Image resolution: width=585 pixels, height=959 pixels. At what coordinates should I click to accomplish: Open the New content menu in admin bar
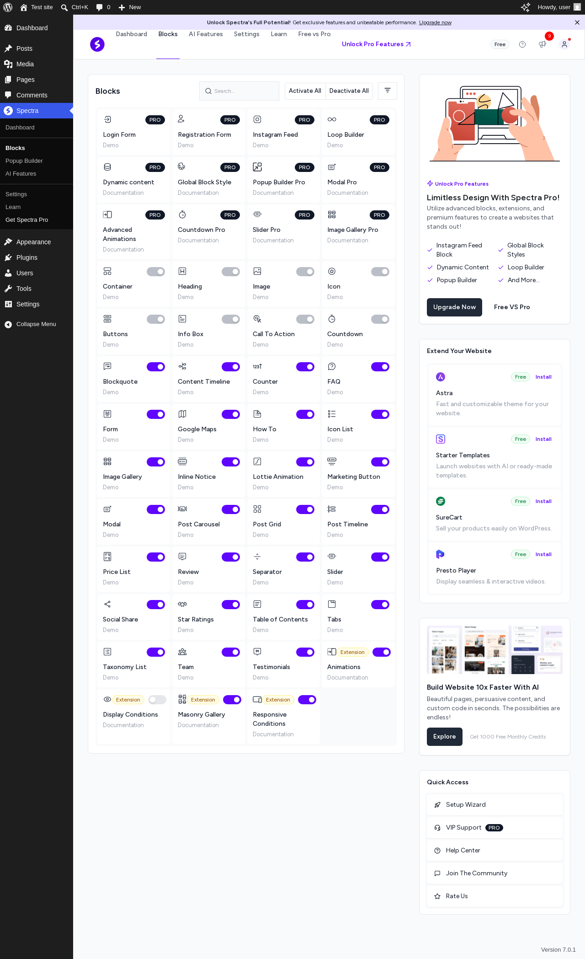pos(130,7)
